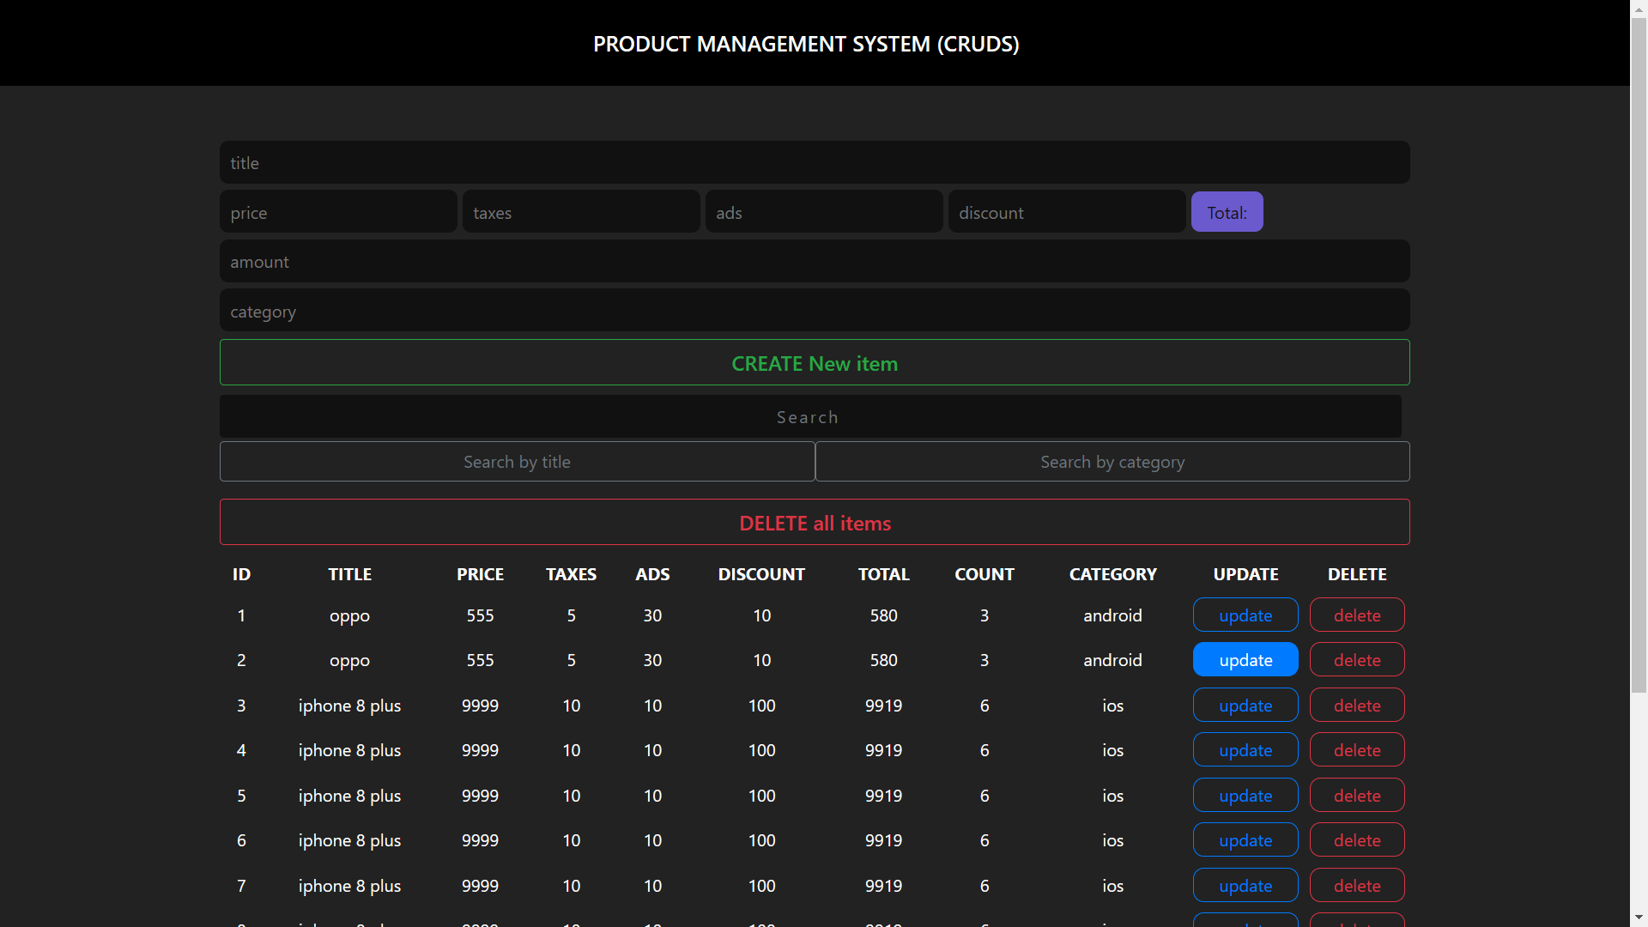Click price 9999 in row 5
1648x927 pixels.
480,796
